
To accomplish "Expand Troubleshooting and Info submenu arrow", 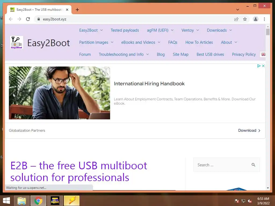I will [147, 54].
